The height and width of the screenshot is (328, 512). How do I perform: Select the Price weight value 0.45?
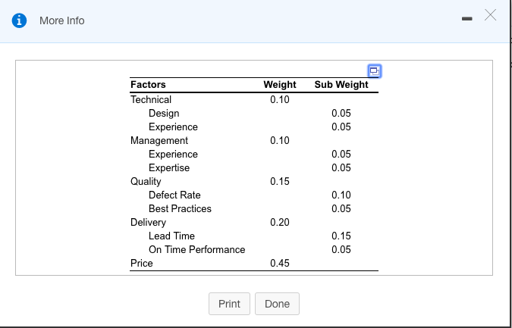280,263
